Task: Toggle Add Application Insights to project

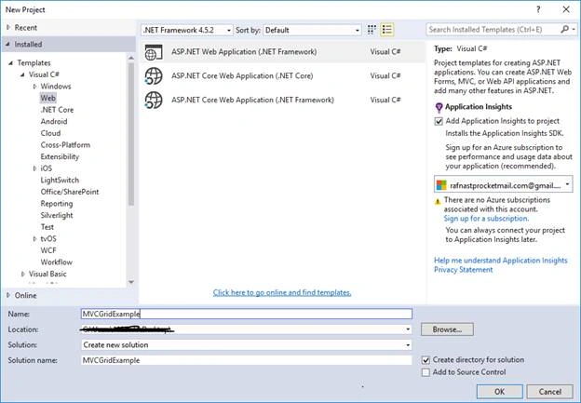Action: pyautogui.click(x=439, y=121)
